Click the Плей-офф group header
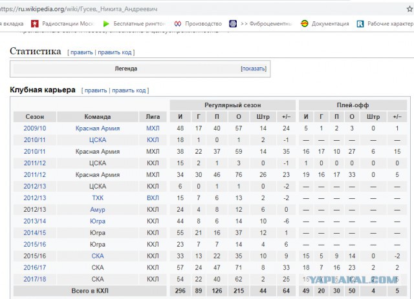The width and height of the screenshot is (414, 299). [x=353, y=105]
